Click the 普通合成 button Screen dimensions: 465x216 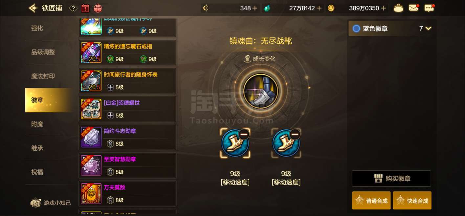click(371, 201)
